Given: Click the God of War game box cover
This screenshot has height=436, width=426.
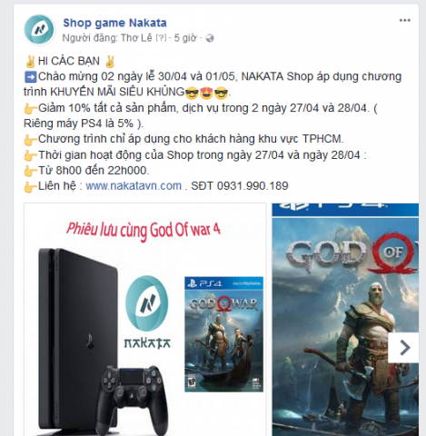Looking at the screenshot, I should tap(224, 334).
